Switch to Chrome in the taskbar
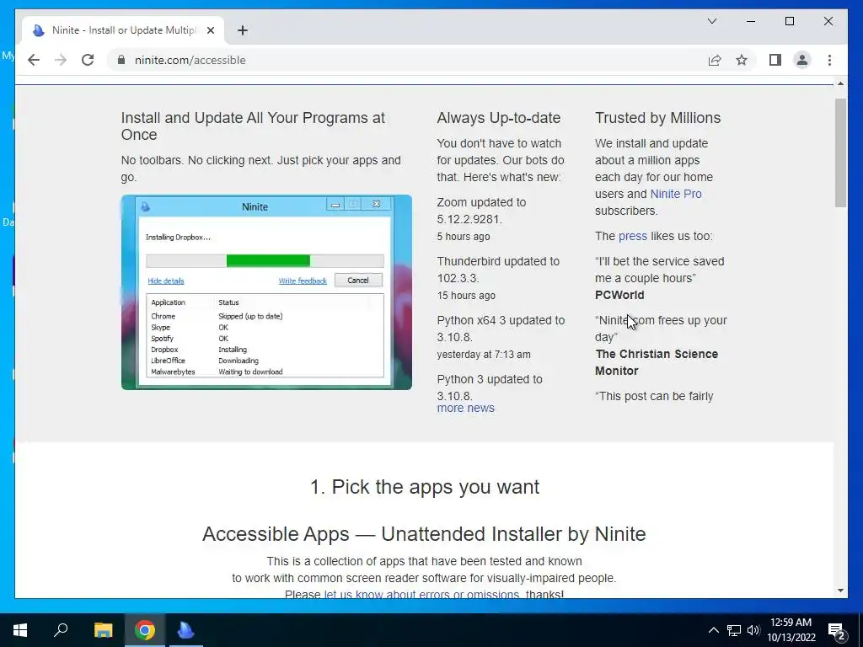The image size is (863, 647). coord(145,630)
